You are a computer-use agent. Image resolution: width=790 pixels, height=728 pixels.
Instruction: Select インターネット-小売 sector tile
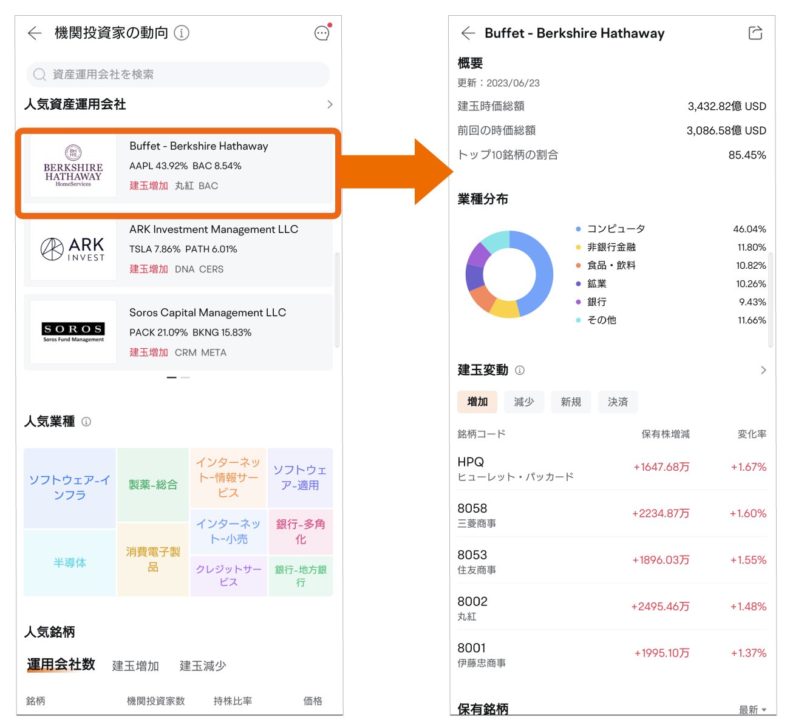228,531
